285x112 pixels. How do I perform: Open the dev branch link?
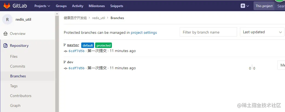point(70,62)
